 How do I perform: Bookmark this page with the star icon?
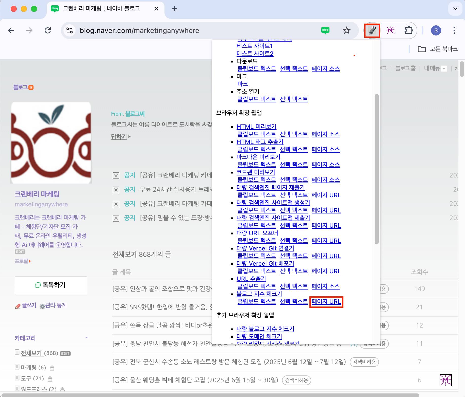(x=346, y=31)
